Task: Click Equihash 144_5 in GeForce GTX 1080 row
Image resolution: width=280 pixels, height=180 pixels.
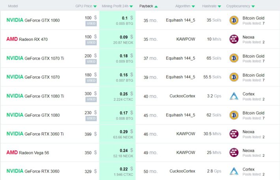Action: coord(181,115)
